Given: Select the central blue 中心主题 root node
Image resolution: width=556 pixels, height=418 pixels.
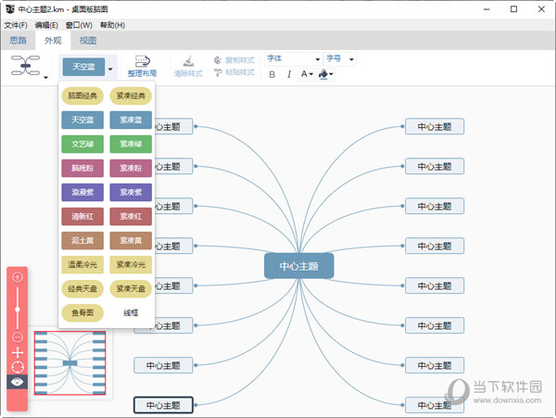Looking at the screenshot, I should click(299, 266).
